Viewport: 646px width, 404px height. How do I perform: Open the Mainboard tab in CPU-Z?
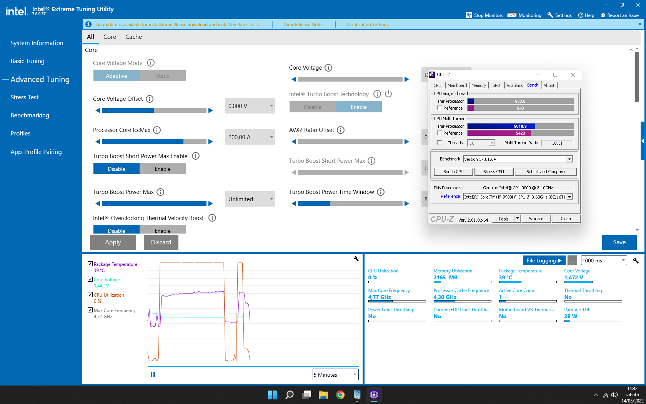coord(457,85)
